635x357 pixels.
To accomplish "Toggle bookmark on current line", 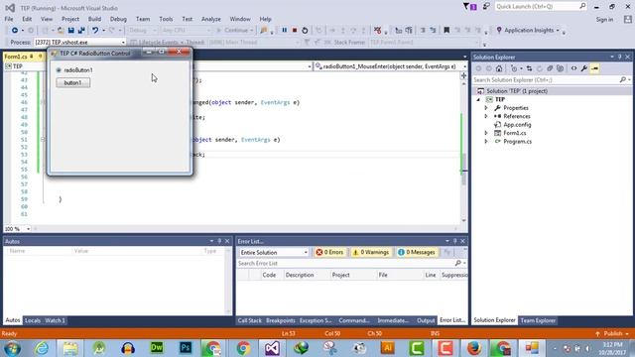I will 446,30.
